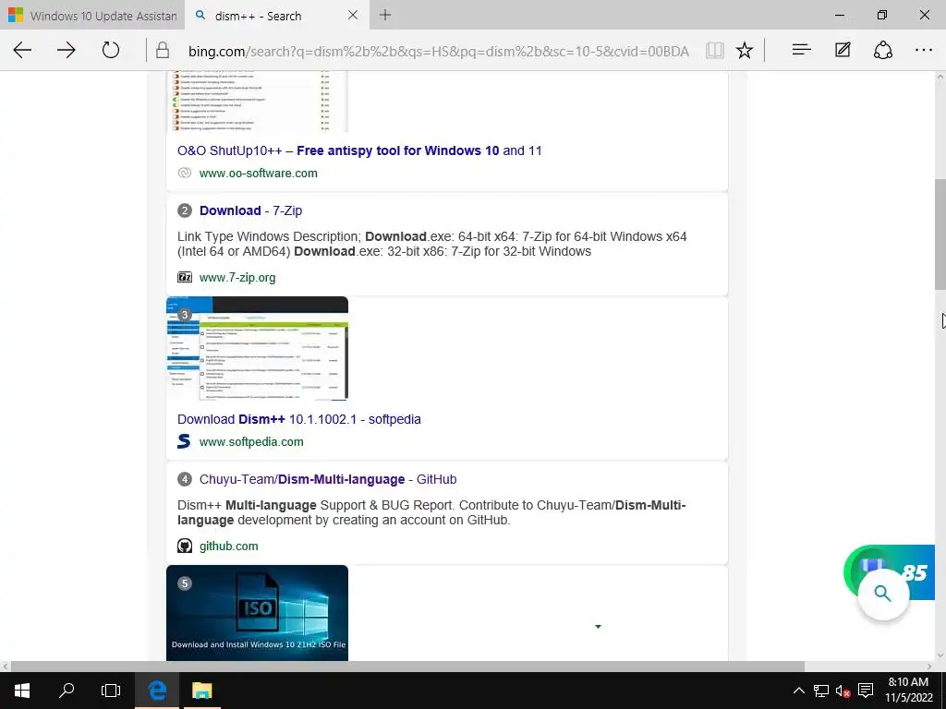
Task: Open the Hub favorites list icon
Action: click(801, 51)
